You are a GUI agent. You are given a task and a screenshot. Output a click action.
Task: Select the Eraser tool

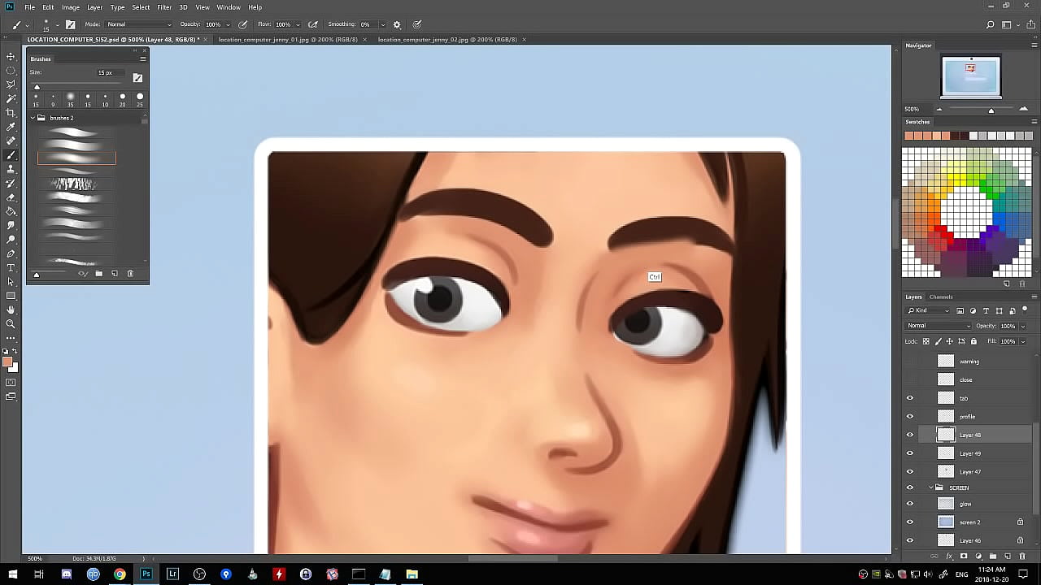coord(11,197)
